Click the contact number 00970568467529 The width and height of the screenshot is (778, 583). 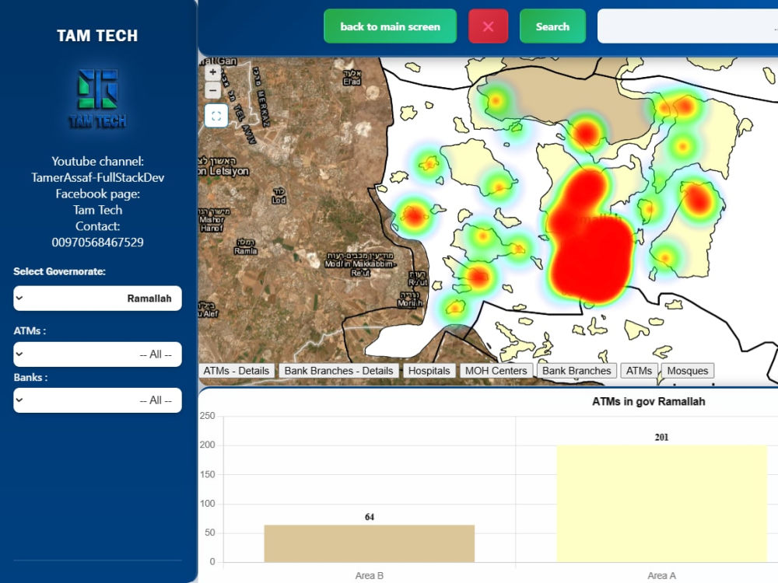pos(98,243)
